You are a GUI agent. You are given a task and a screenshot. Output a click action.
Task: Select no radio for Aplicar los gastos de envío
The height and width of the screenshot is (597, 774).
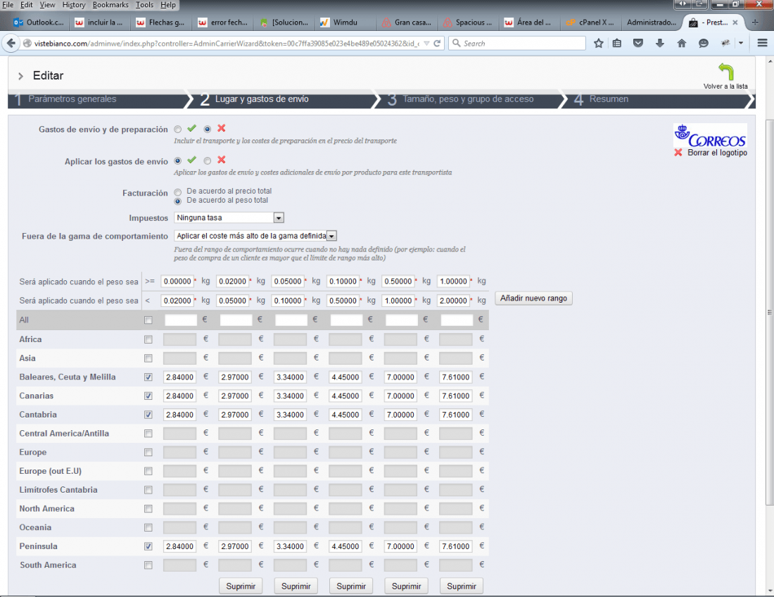(208, 161)
